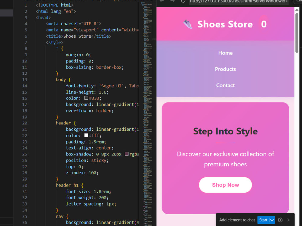
Task: Click the '<title>Shoes Store</title>' line
Action: [x=79, y=36]
